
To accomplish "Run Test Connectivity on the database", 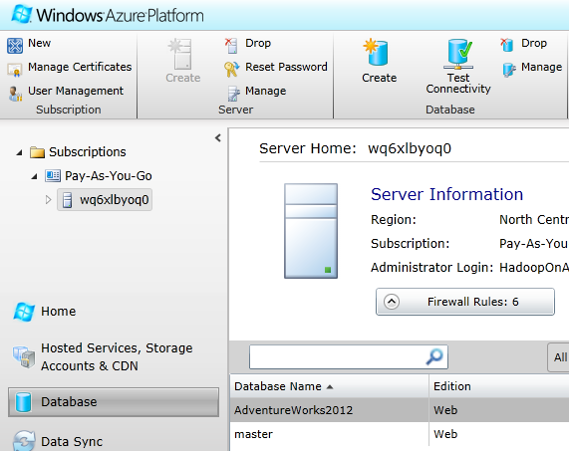I will coord(458,67).
